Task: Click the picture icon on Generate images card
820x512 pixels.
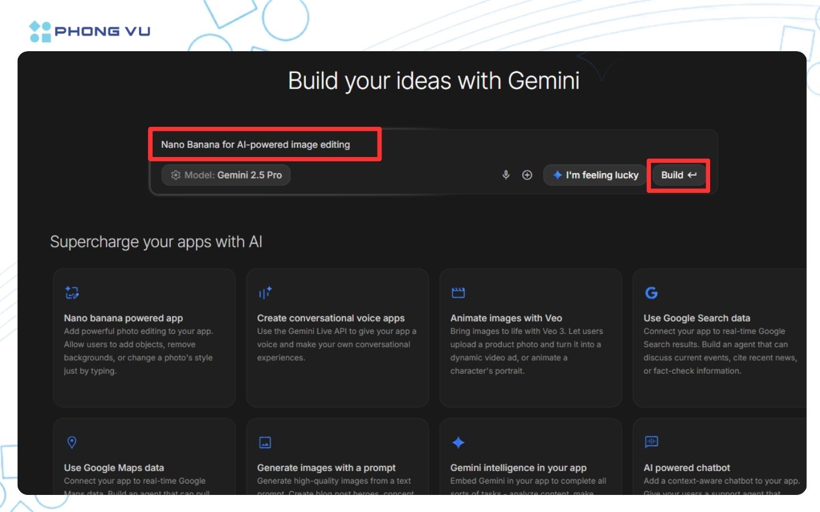Action: click(265, 442)
